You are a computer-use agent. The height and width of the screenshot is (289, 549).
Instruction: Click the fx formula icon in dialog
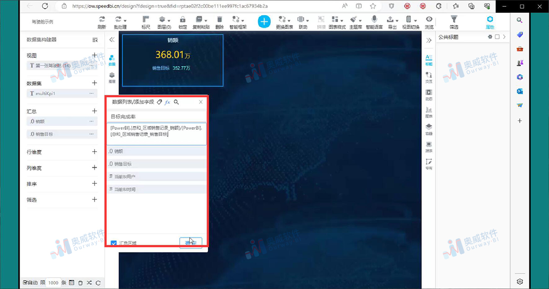167,102
